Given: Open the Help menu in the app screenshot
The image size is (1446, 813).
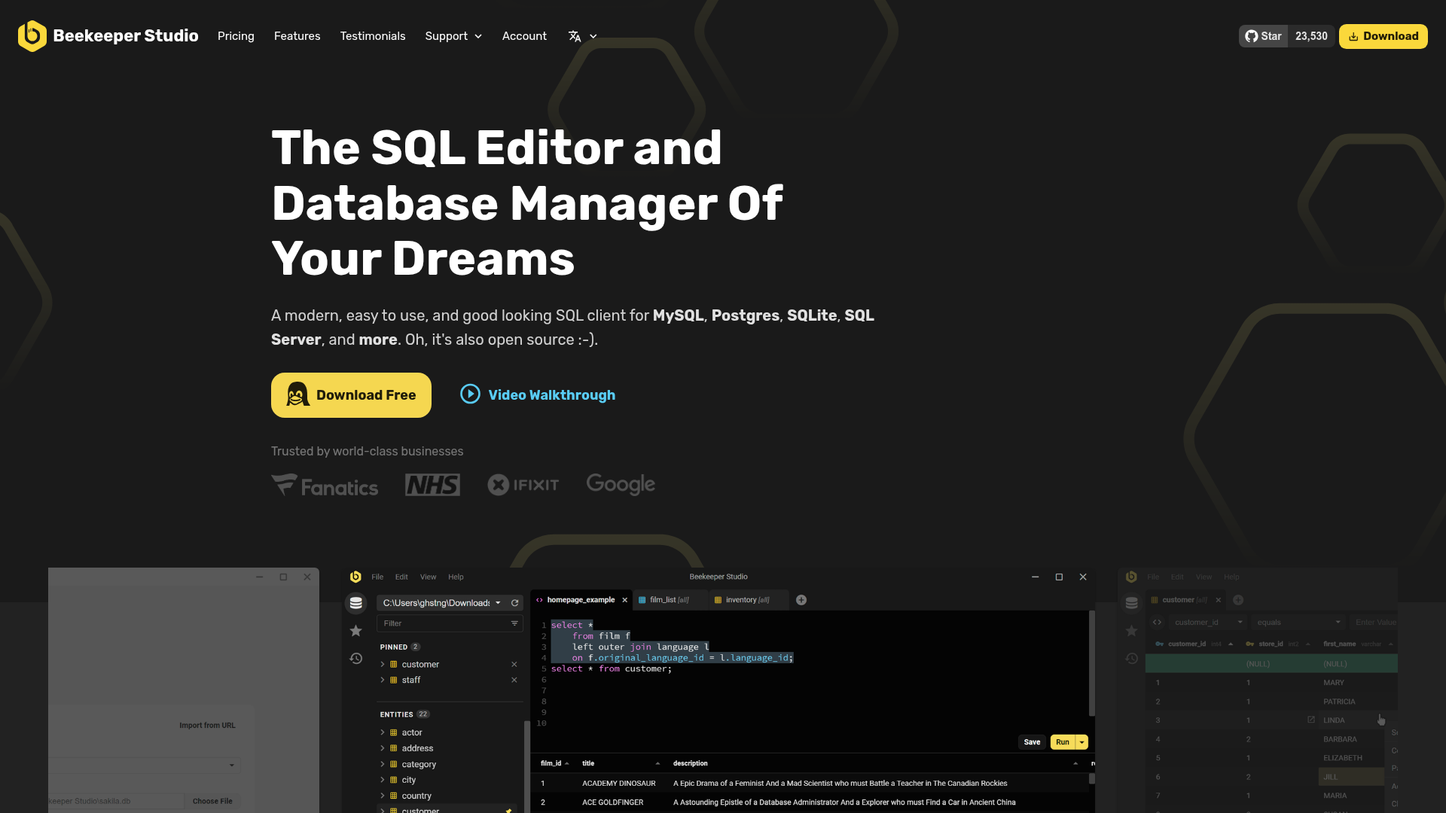Looking at the screenshot, I should pyautogui.click(x=456, y=577).
